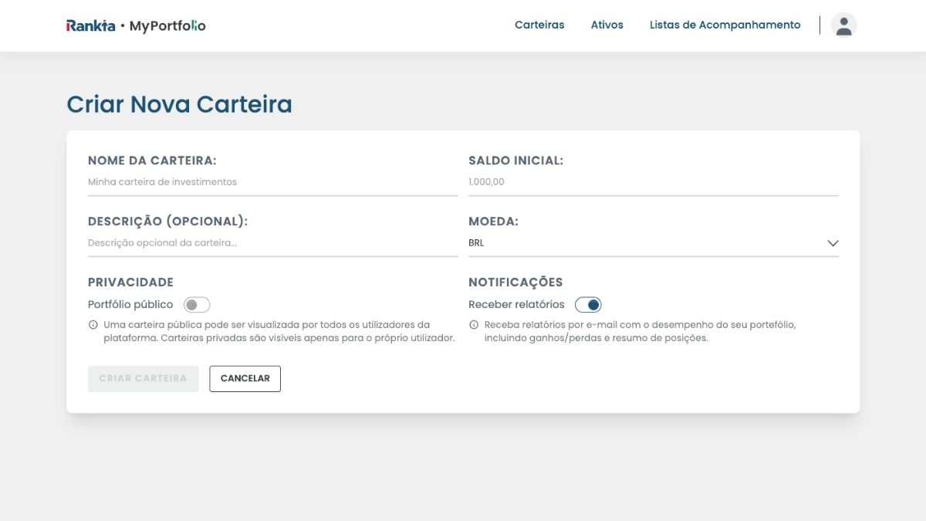Select Listas de Acompanhamento in navigation
This screenshot has height=521, width=926.
(725, 25)
